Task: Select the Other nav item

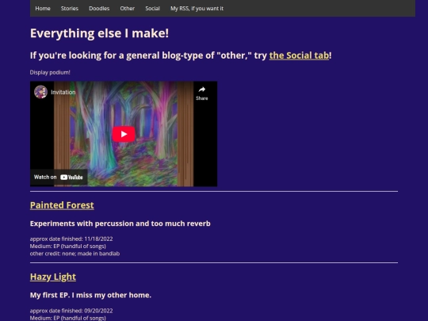Action: coord(127,9)
